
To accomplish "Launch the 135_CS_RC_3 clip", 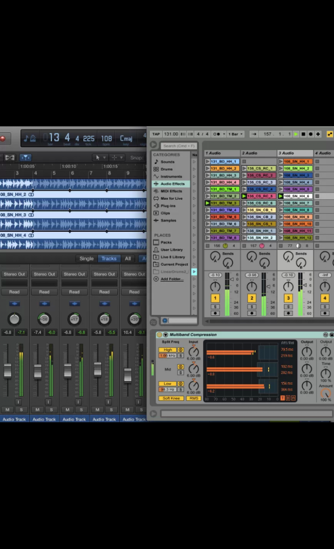I will pyautogui.click(x=244, y=182).
